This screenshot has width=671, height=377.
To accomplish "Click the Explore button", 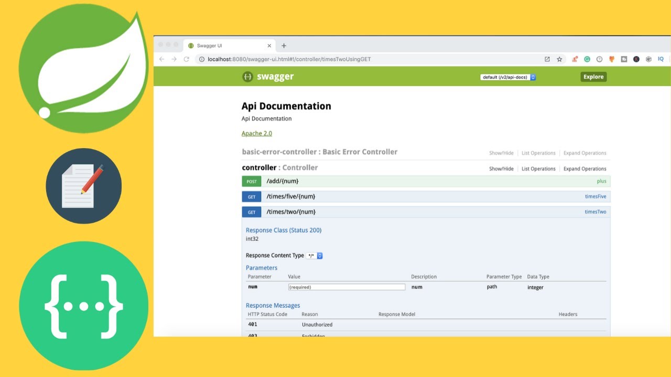I will pyautogui.click(x=593, y=77).
